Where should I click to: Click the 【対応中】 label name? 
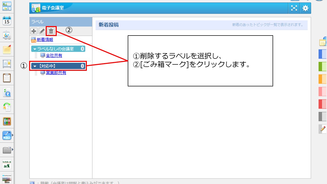click(x=47, y=66)
